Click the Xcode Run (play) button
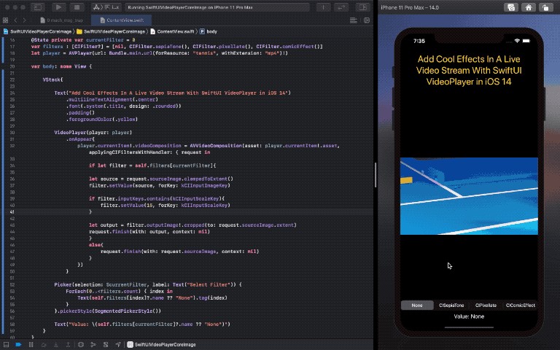This screenshot has width=560, height=350. (58, 7)
